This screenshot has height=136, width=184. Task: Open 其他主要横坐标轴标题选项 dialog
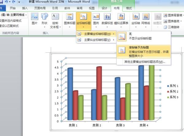[144, 62]
